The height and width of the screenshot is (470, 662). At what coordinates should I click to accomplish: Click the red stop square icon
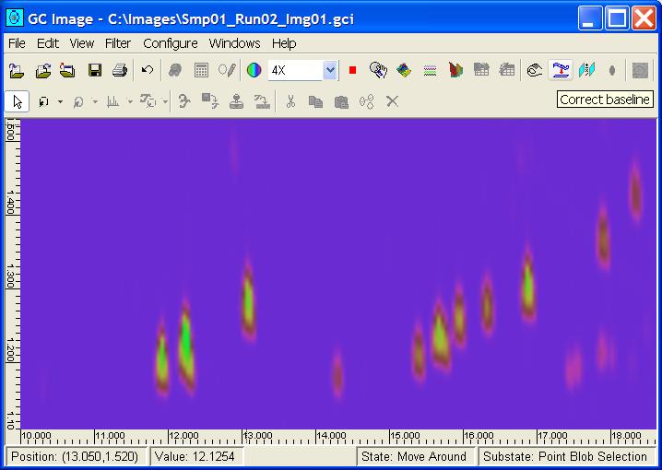pos(352,70)
